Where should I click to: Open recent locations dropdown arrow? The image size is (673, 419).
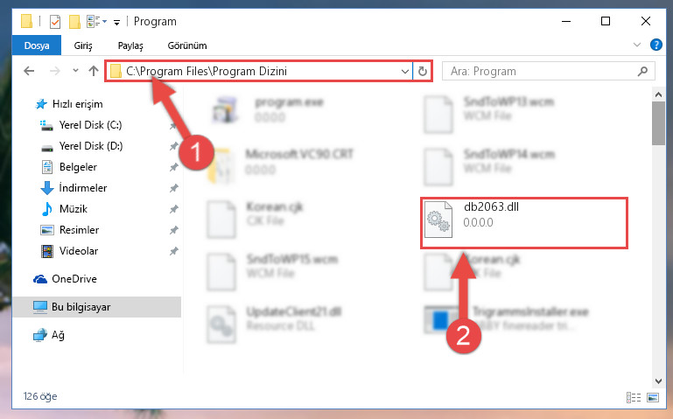(x=75, y=71)
